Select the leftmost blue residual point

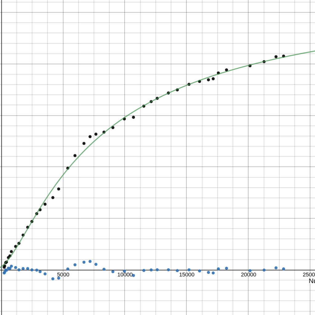tap(4, 273)
